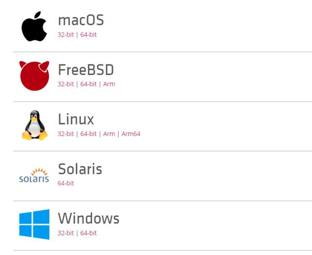Open the Solaris 64-bit download
Screen dimensions: 312x255
pyautogui.click(x=66, y=183)
